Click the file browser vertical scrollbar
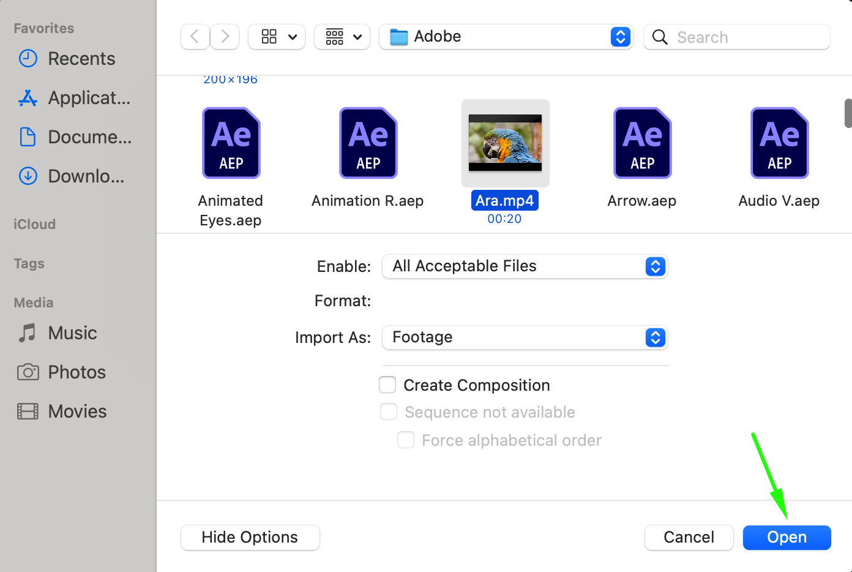 (x=848, y=113)
